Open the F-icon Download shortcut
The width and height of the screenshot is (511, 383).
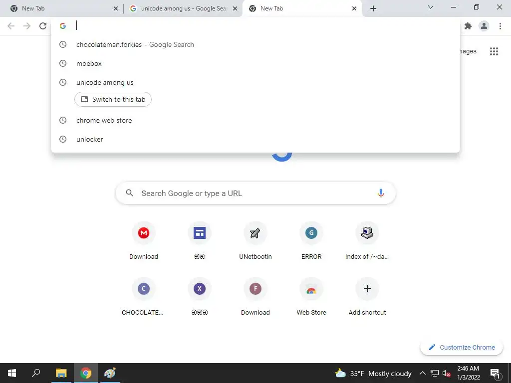tap(255, 297)
